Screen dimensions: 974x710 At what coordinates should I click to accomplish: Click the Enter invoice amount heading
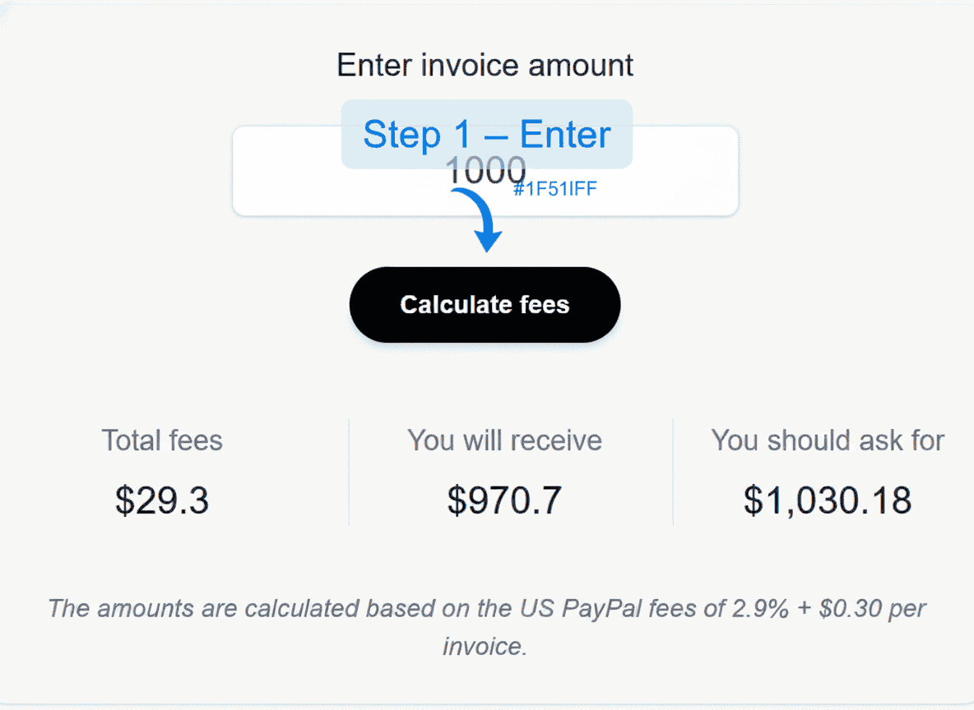[485, 65]
